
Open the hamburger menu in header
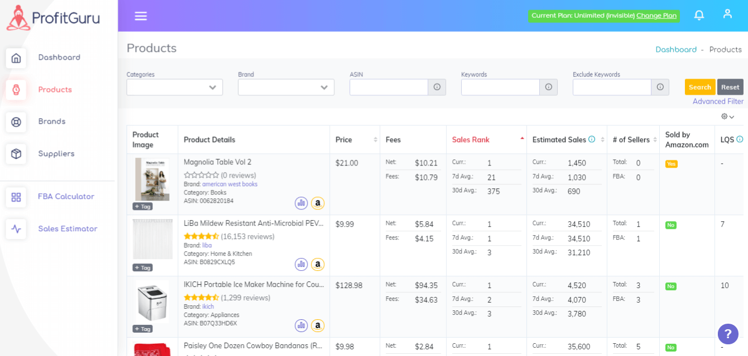click(x=141, y=16)
